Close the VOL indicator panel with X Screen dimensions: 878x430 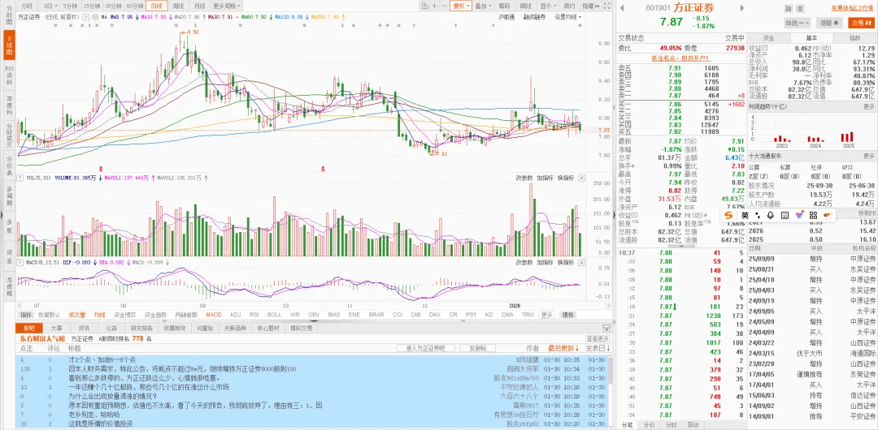click(x=581, y=178)
